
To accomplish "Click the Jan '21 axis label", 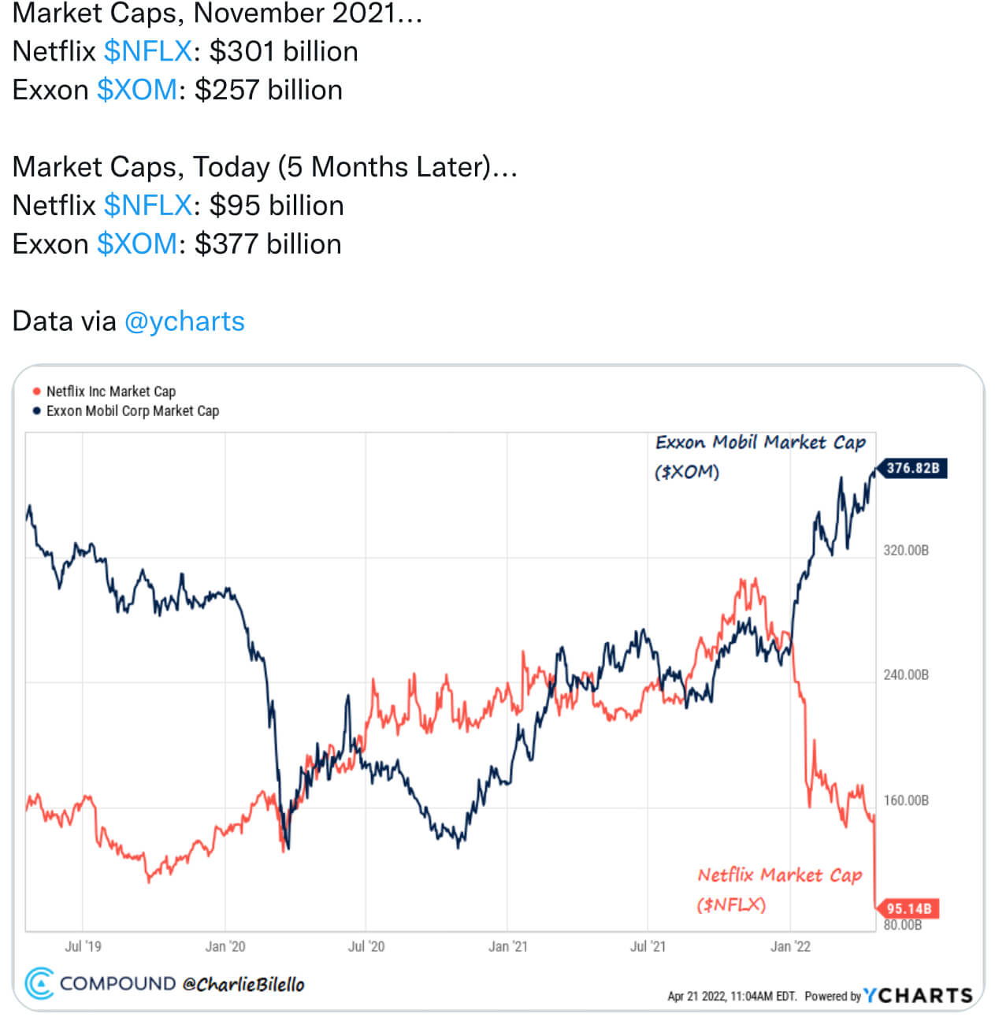I will 507,946.
